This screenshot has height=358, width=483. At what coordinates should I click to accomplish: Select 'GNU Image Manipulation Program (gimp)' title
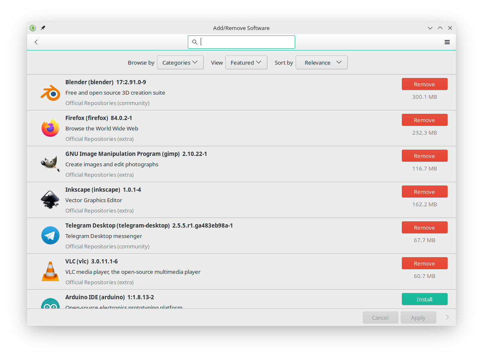click(x=122, y=153)
